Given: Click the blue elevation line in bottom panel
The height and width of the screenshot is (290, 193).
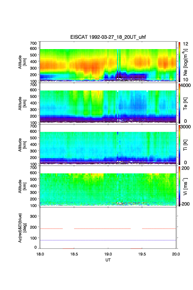Looking at the screenshot, I should pyautogui.click(x=108, y=240).
